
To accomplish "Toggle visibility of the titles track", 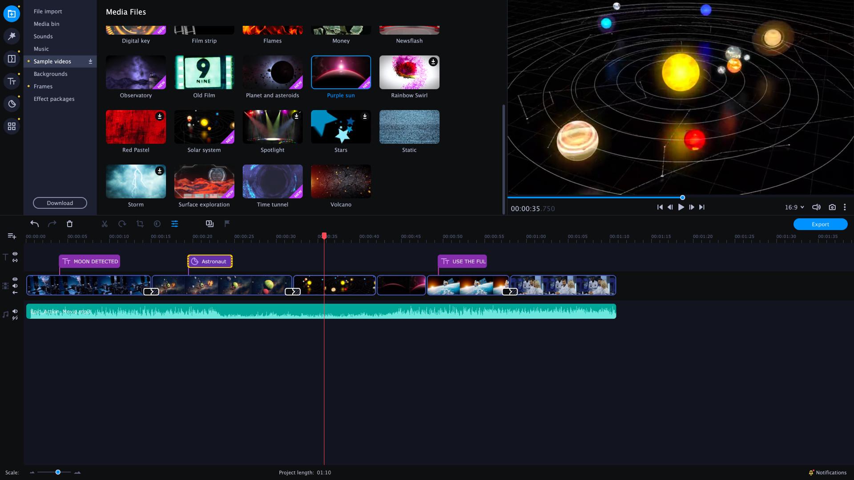I will [x=15, y=254].
